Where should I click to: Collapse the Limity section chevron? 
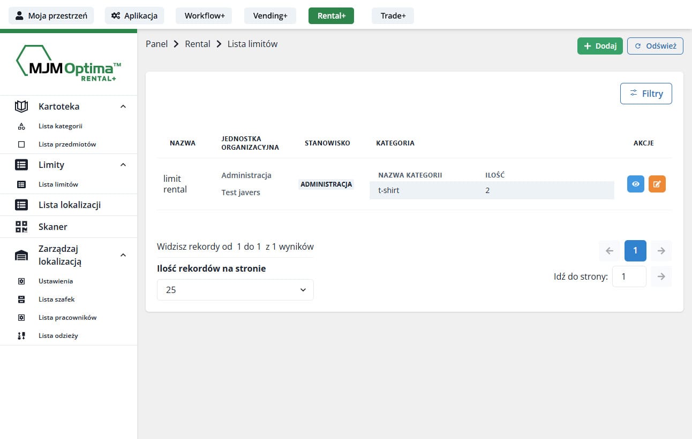[123, 165]
